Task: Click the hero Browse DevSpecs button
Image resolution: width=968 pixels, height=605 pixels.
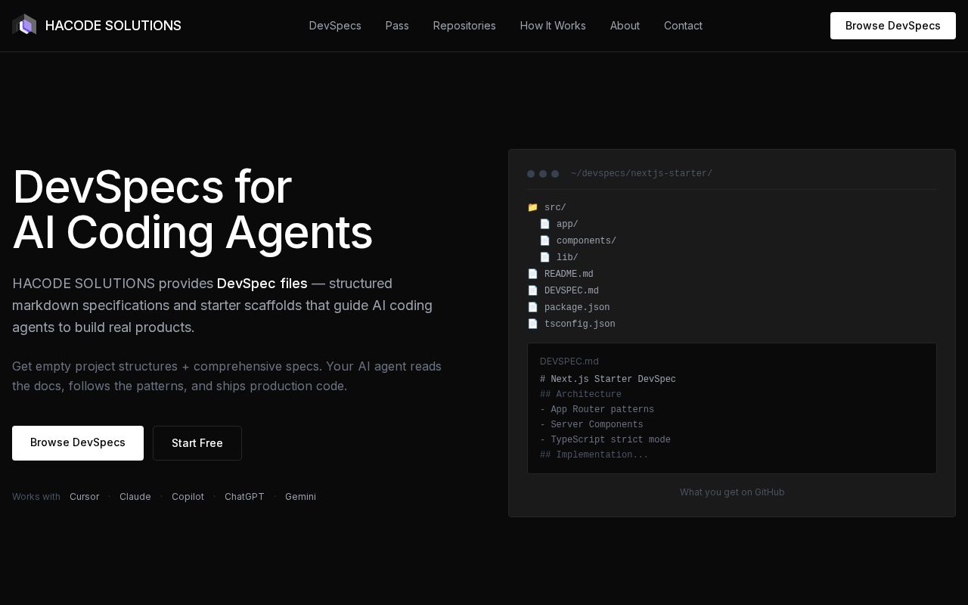Action: (x=78, y=443)
